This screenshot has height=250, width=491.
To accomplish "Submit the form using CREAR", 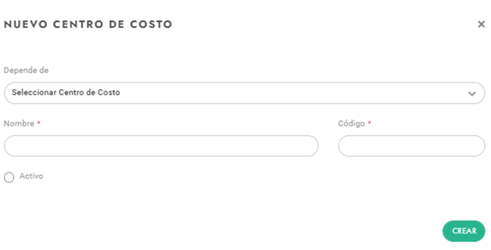I will (x=464, y=231).
